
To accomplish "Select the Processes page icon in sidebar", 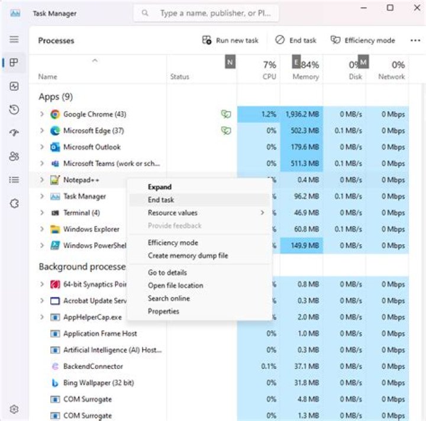I will coord(14,63).
